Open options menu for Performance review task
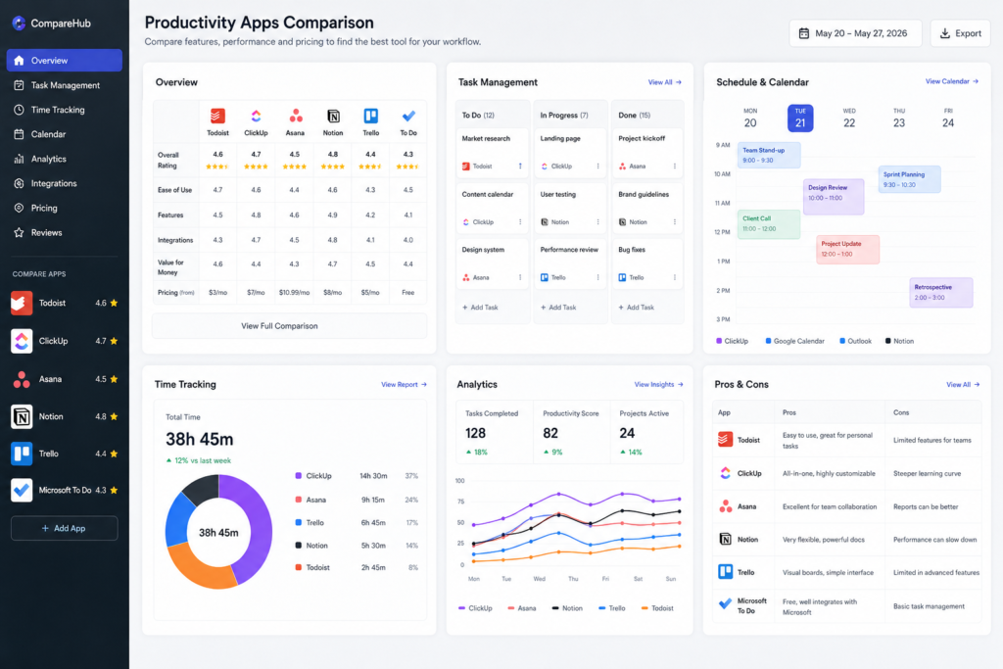Screen dimensions: 1003x669 (x=598, y=277)
